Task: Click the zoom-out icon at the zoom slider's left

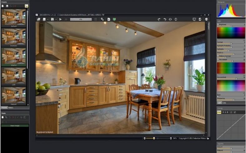Action: tap(145, 138)
